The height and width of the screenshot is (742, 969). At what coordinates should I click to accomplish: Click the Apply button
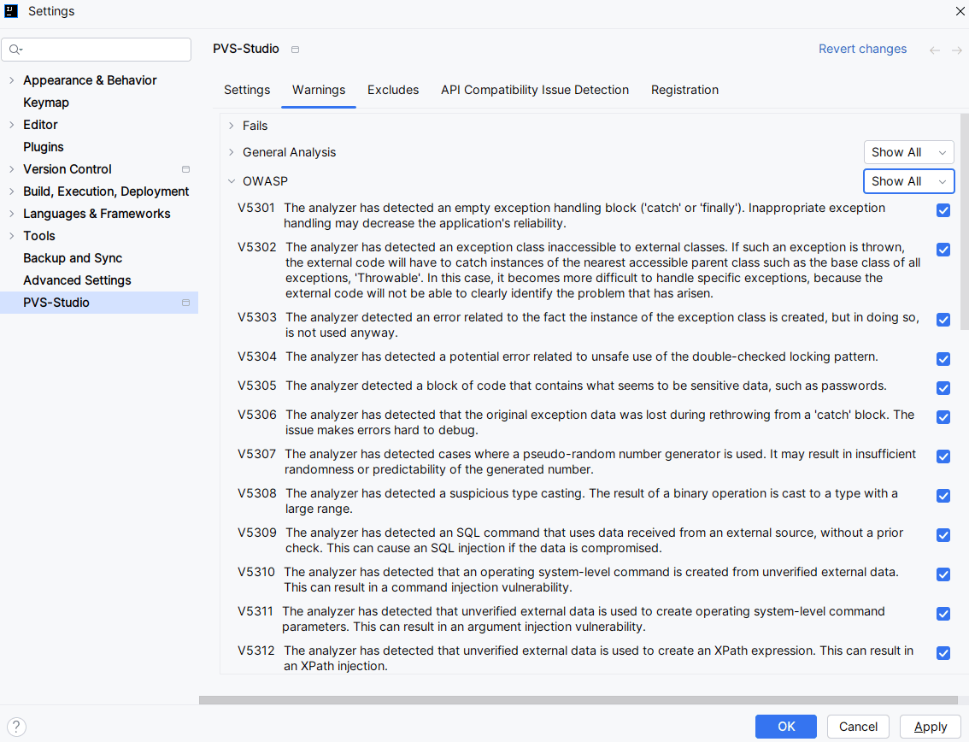[x=931, y=727]
